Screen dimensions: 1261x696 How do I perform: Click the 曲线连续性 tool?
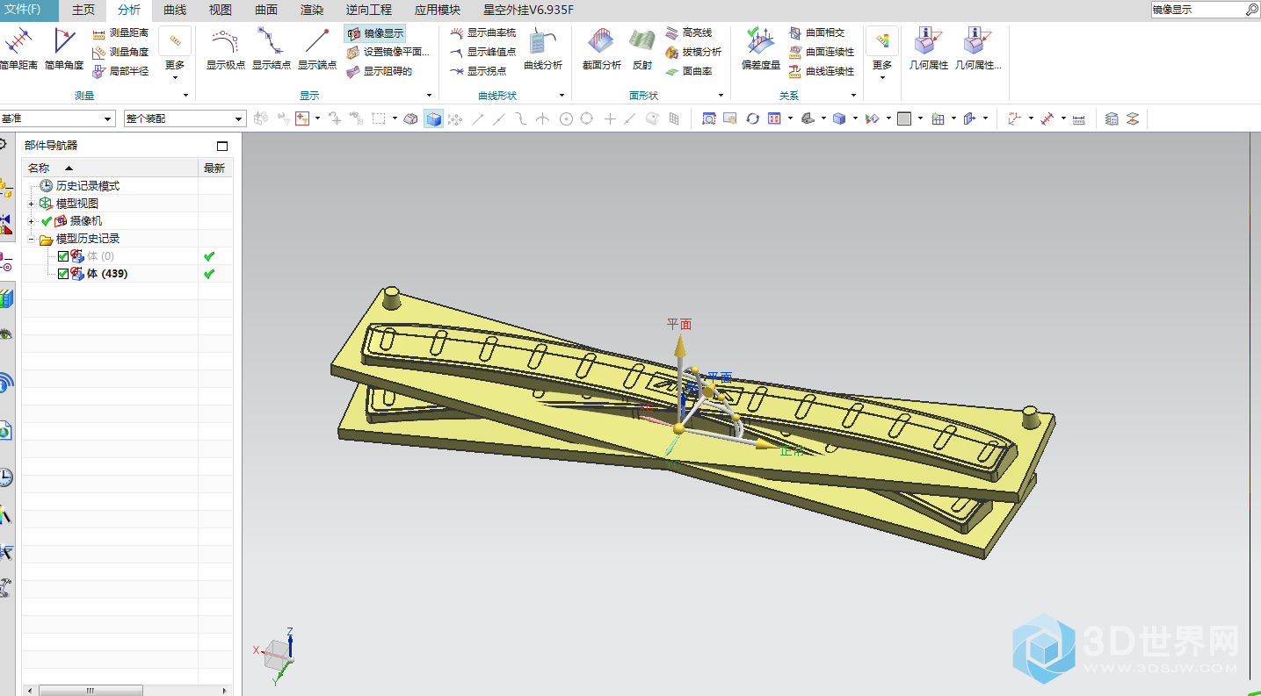(821, 71)
